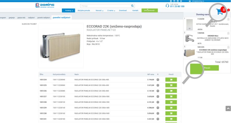Add ECCORAD 22K 300x1000 to cart
Viewport: 231px width, 123px height.
click(x=171, y=97)
